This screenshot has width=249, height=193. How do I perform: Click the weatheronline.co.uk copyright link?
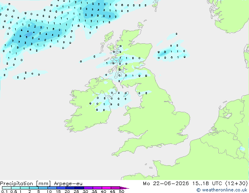pos(222,190)
